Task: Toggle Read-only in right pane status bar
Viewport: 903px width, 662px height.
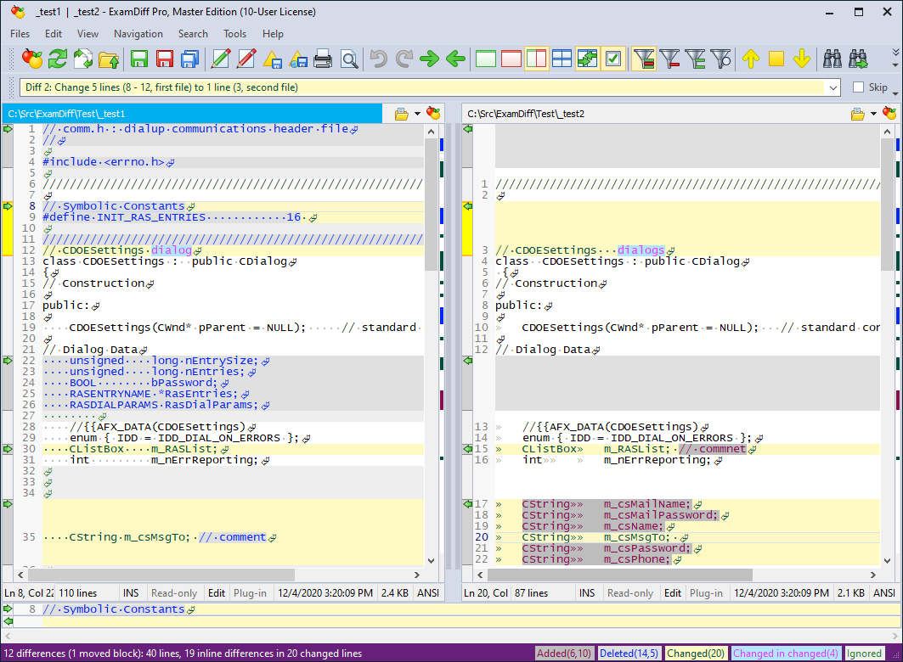Action: [630, 593]
